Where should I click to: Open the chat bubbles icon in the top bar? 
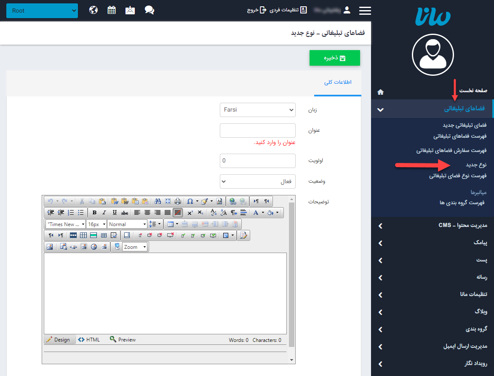[150, 11]
